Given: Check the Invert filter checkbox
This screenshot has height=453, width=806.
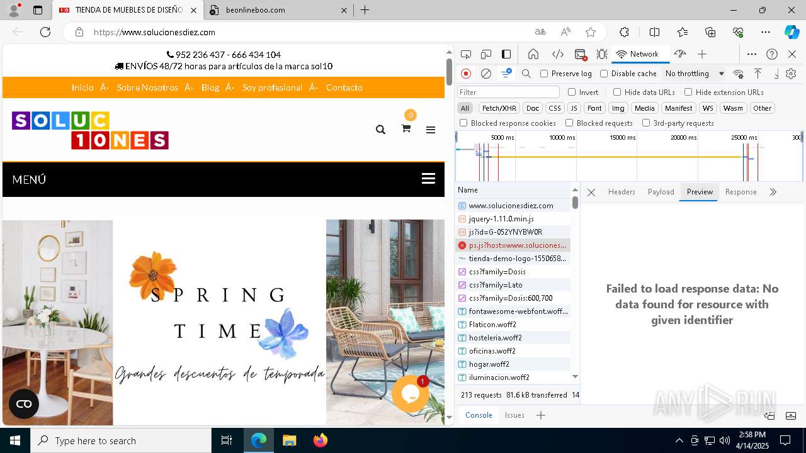Looking at the screenshot, I should (572, 92).
